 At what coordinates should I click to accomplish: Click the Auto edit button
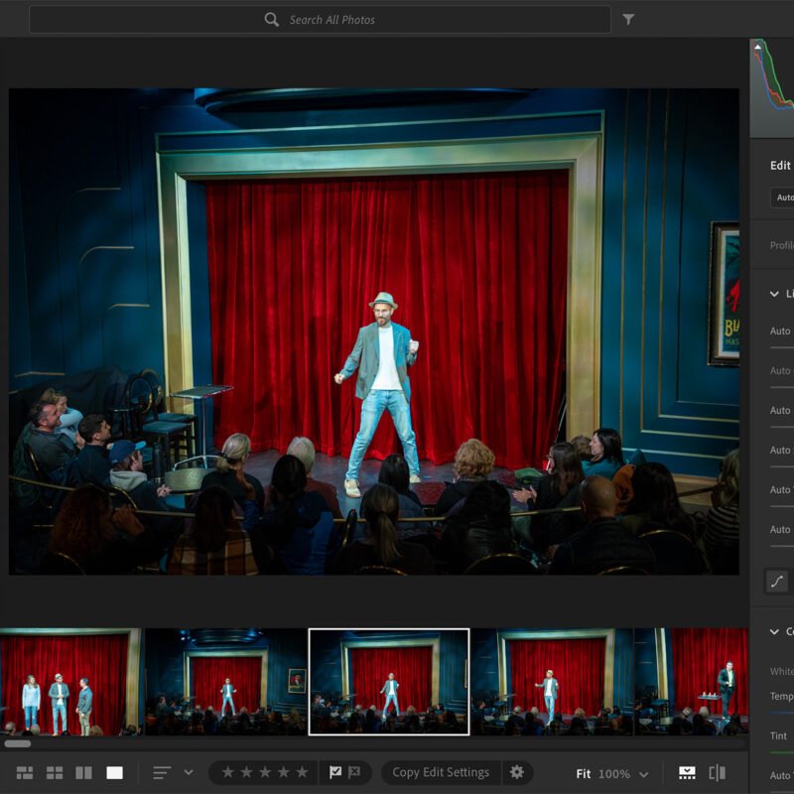point(783,198)
